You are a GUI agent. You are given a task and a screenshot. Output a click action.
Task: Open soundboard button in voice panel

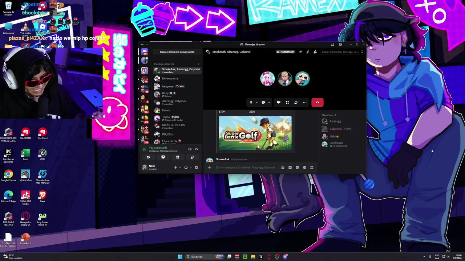[192, 157]
